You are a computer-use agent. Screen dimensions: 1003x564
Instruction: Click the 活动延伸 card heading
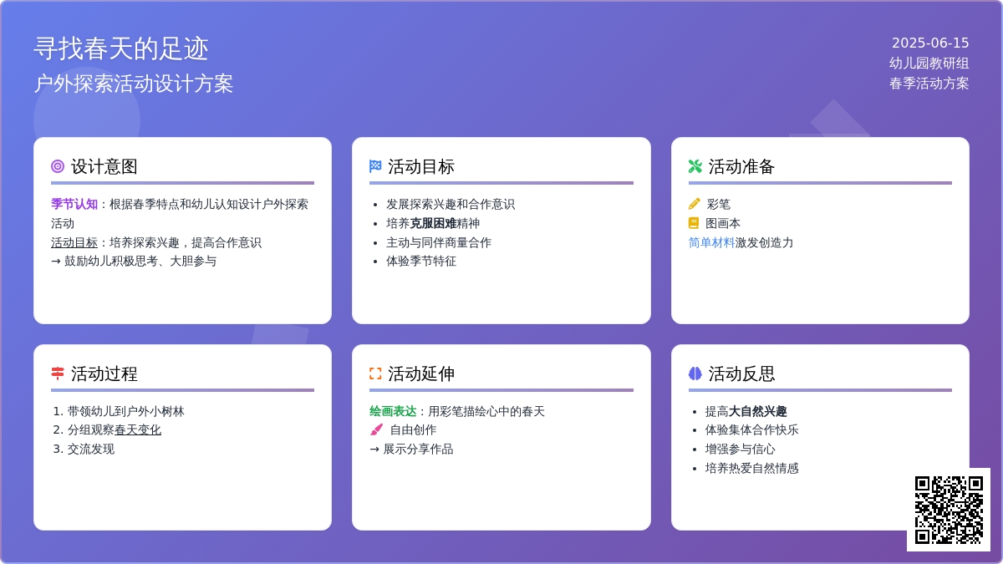point(421,373)
